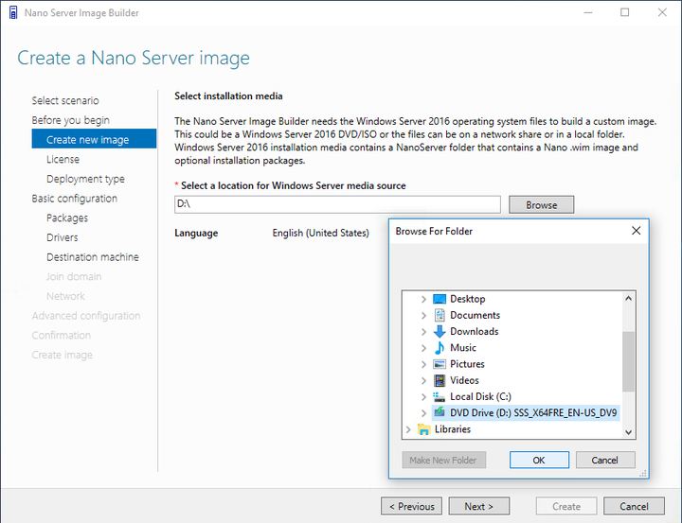
Task: Select the Desktop folder icon
Action: coord(440,299)
